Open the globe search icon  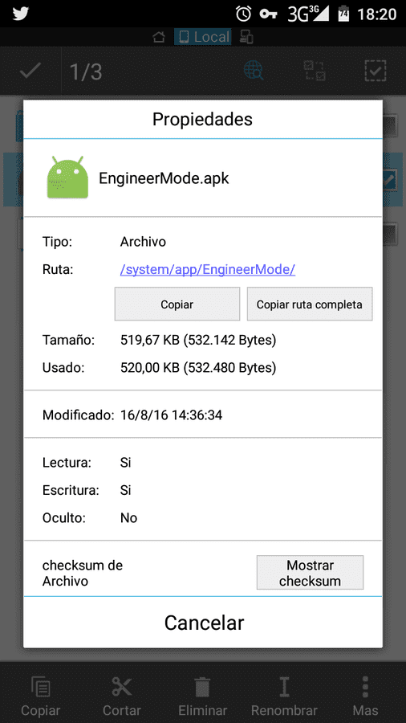(254, 71)
